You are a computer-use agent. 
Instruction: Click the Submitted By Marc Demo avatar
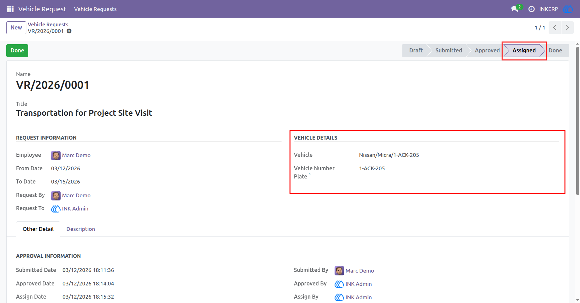339,271
